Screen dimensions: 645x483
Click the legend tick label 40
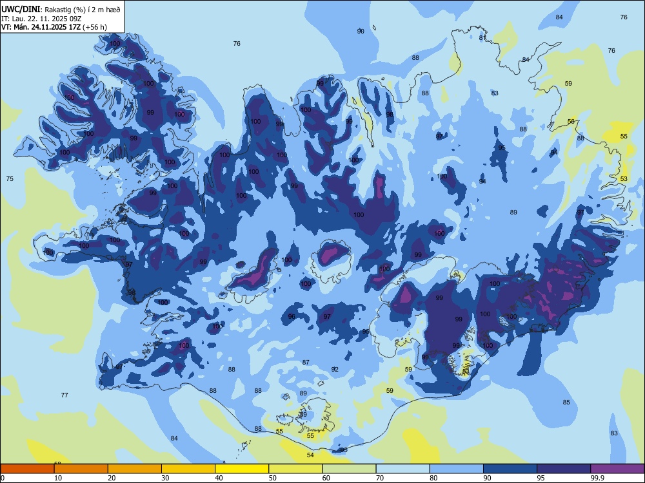(219, 478)
